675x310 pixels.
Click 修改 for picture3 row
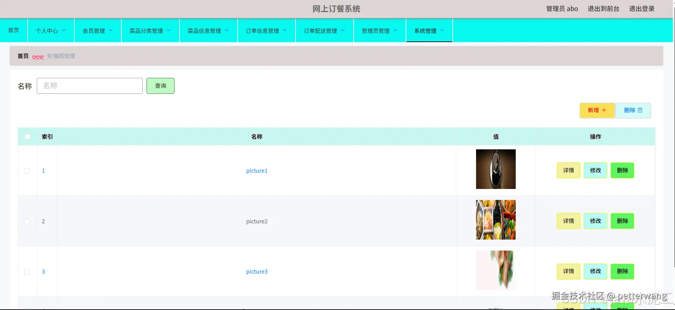pos(595,271)
